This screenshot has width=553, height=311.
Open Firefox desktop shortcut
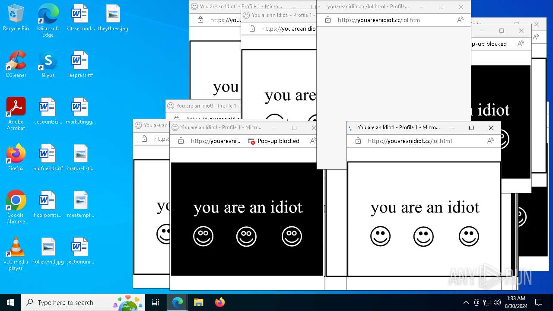coord(16,158)
